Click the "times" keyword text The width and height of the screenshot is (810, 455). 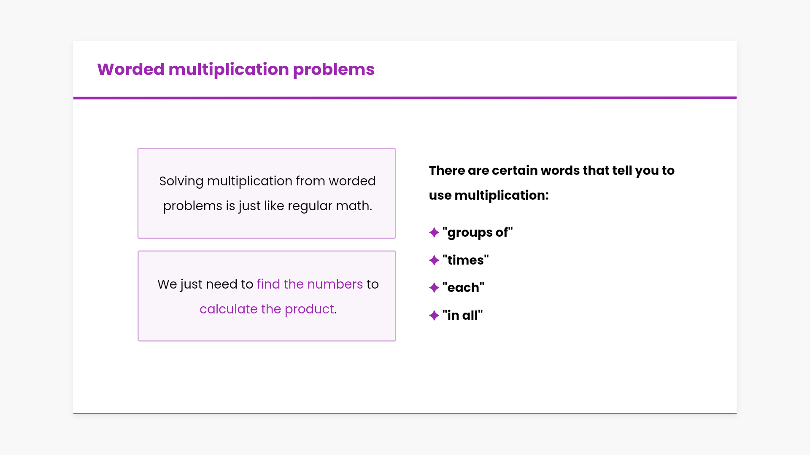(466, 260)
